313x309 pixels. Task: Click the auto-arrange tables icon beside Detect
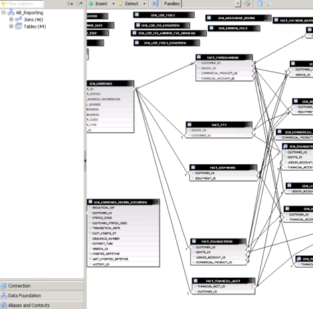point(156,3)
